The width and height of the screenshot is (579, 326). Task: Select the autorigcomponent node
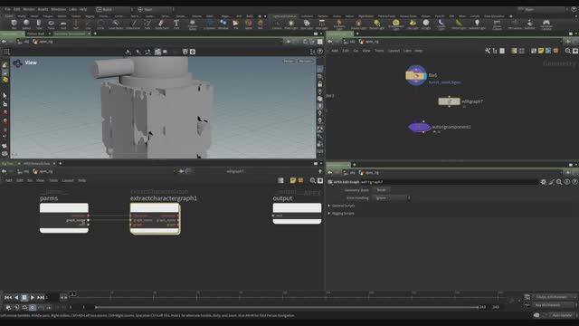pyautogui.click(x=420, y=127)
